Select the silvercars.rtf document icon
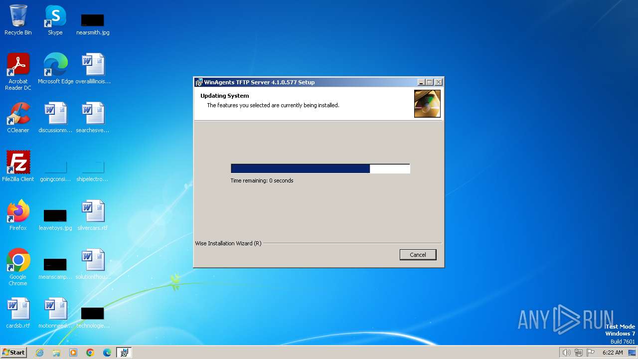This screenshot has width=638, height=359. click(x=93, y=215)
